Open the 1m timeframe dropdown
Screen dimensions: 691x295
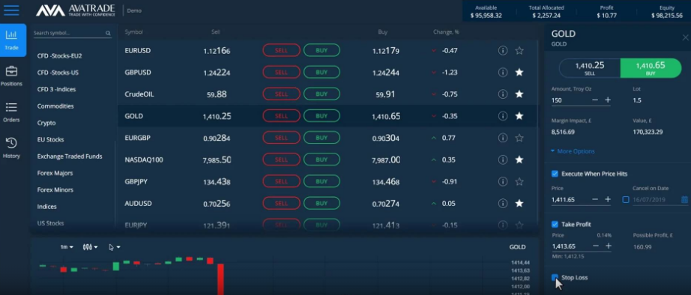pos(67,247)
